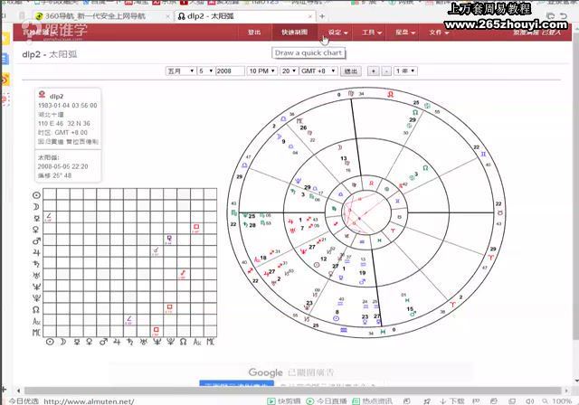Click the aspect glyph in Ascendant row
The width and height of the screenshot is (579, 405).
(128, 320)
